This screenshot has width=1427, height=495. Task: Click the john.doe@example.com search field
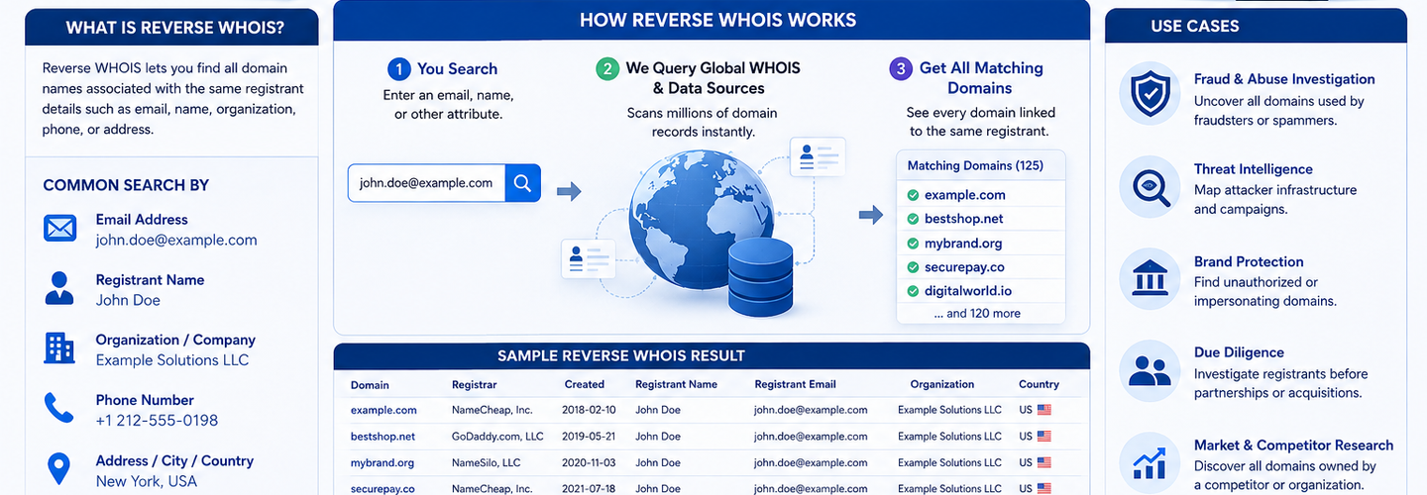click(426, 183)
